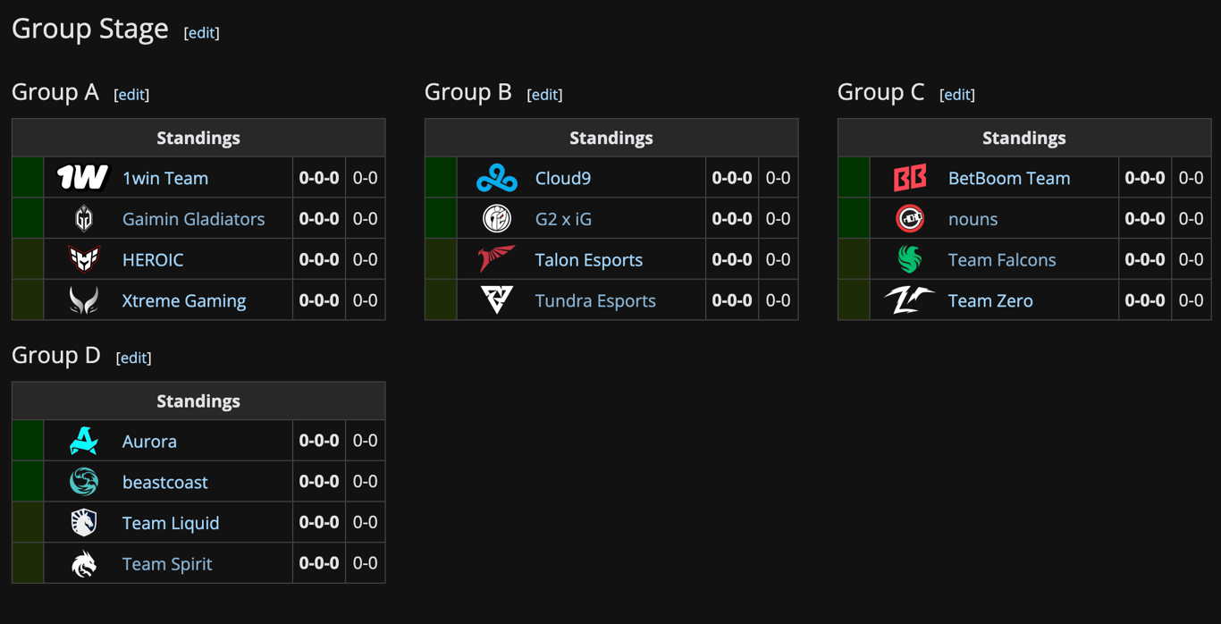Open the Cloud9 team link

[563, 178]
